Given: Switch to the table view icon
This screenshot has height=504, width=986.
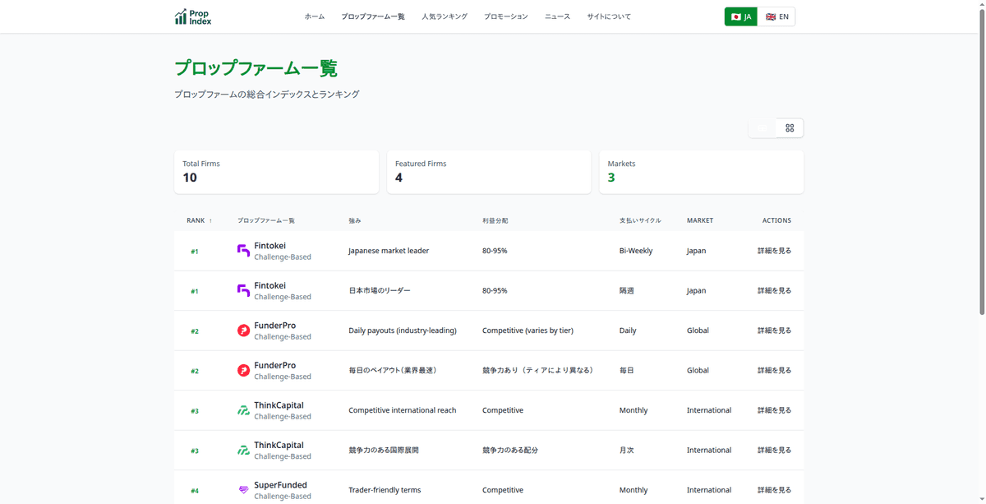Looking at the screenshot, I should 763,128.
